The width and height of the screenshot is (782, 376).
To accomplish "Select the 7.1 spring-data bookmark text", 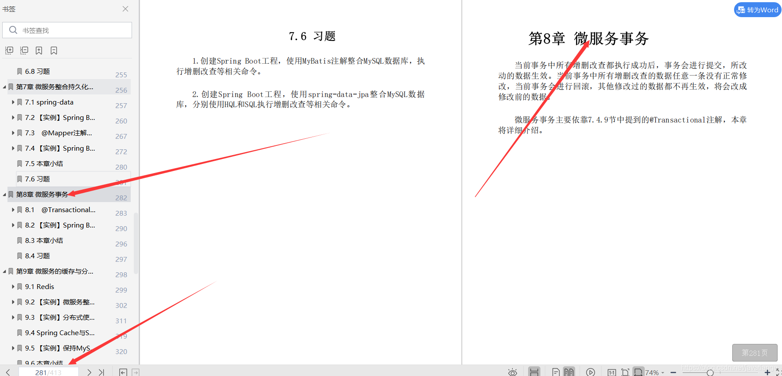I will [49, 102].
